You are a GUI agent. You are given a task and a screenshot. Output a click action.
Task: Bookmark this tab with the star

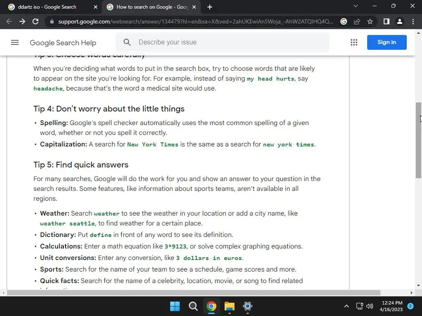(x=370, y=21)
